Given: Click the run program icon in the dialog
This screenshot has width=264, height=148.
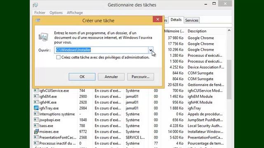Looking at the screenshot, I should [x=43, y=37].
